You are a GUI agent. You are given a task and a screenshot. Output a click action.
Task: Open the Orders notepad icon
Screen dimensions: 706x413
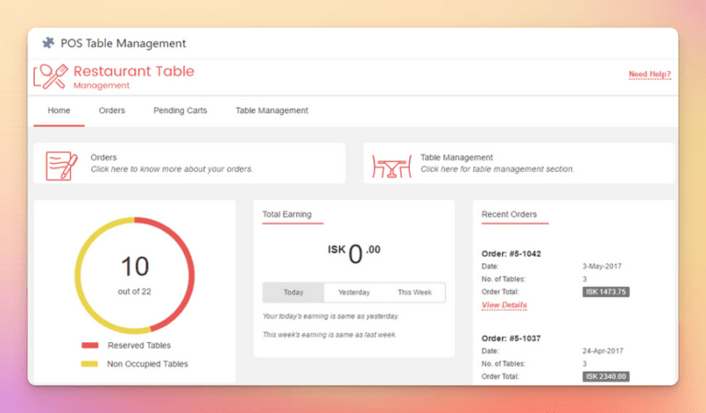(62, 166)
